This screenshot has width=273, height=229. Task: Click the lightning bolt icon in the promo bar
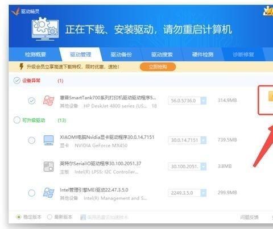[22, 66]
